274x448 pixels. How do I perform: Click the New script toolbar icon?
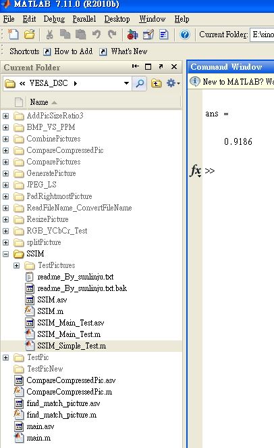13,35
